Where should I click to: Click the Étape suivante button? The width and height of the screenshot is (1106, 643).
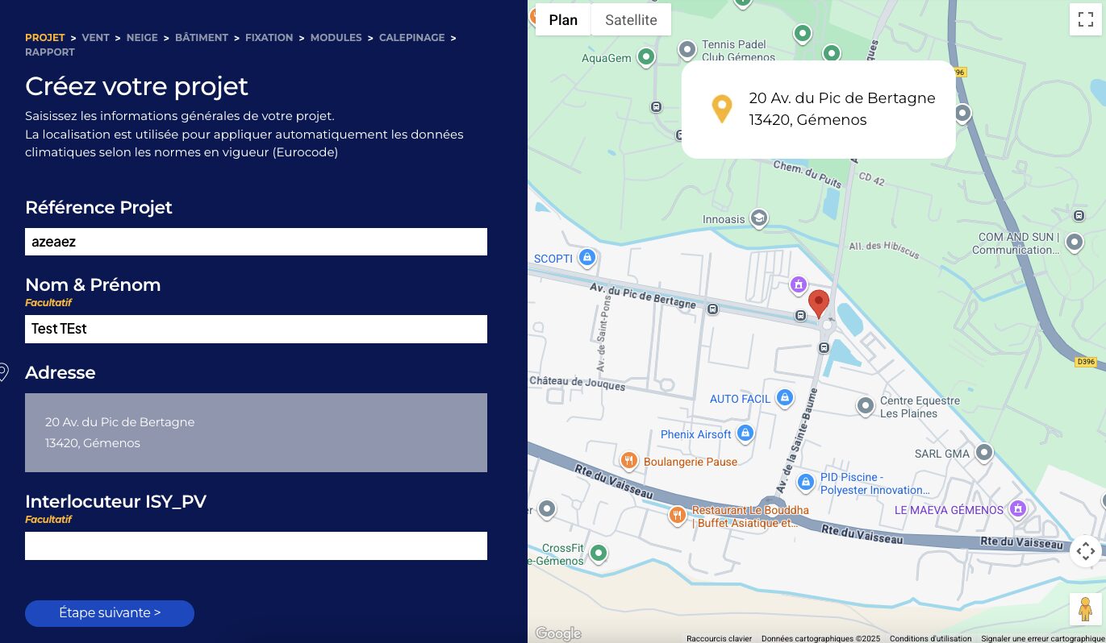pyautogui.click(x=110, y=613)
